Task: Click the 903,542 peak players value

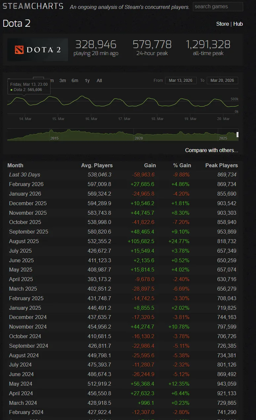Action: [227, 203]
